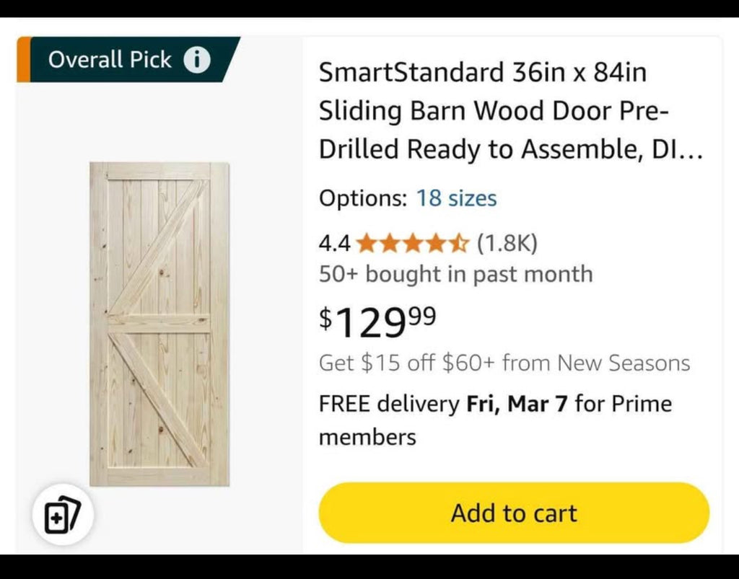Click the orange star rating icons
This screenshot has height=579, width=739.
coord(413,244)
